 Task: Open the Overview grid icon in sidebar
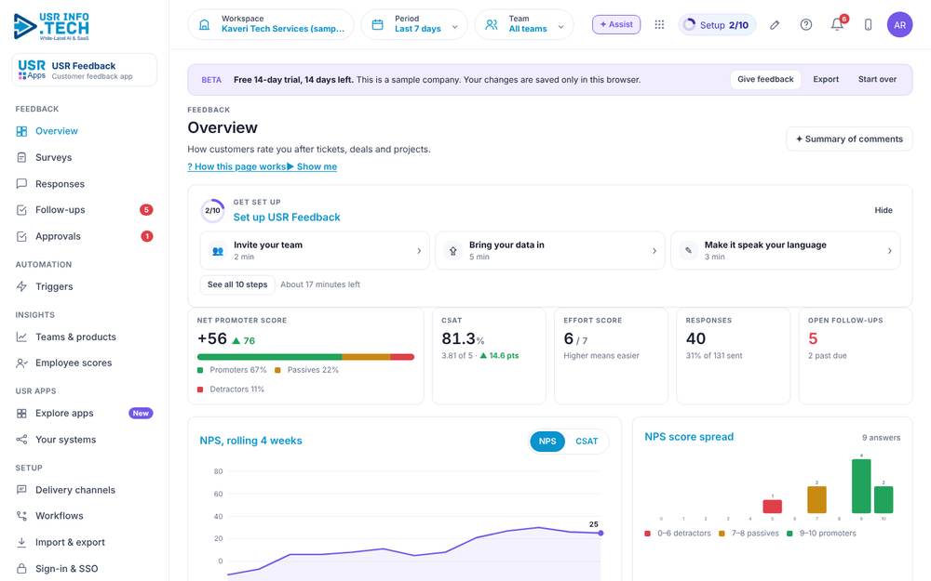pyautogui.click(x=21, y=131)
